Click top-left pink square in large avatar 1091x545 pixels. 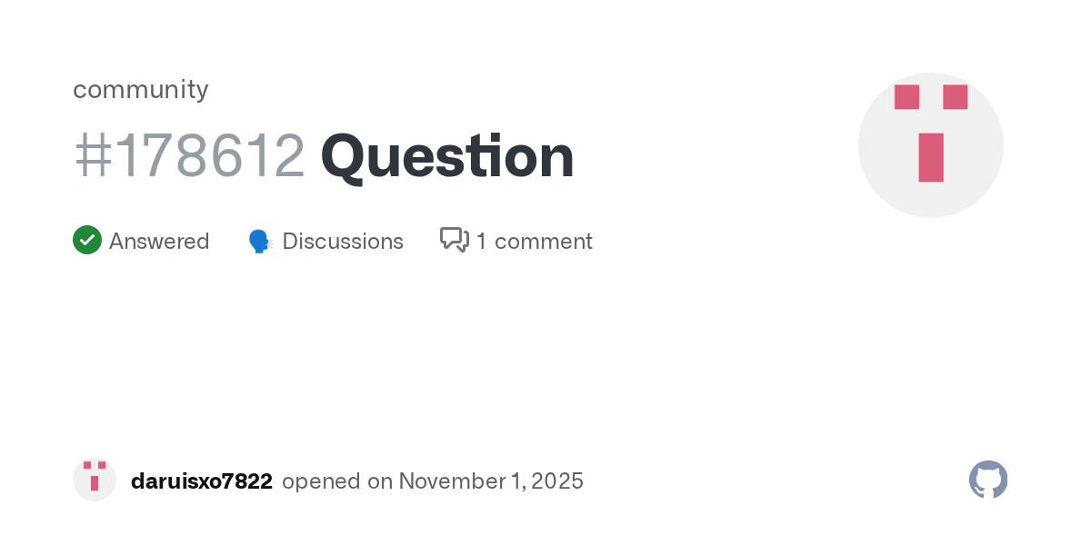point(906,97)
